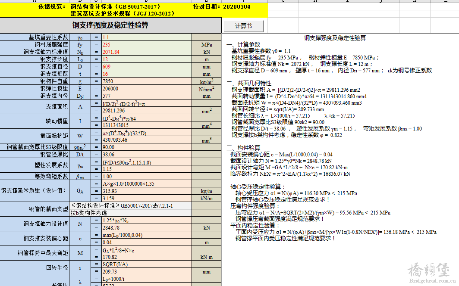Screen dimensions: 459x286
Task: Select the formula cell 1.25*γ0*Nk
Action: click(x=147, y=220)
